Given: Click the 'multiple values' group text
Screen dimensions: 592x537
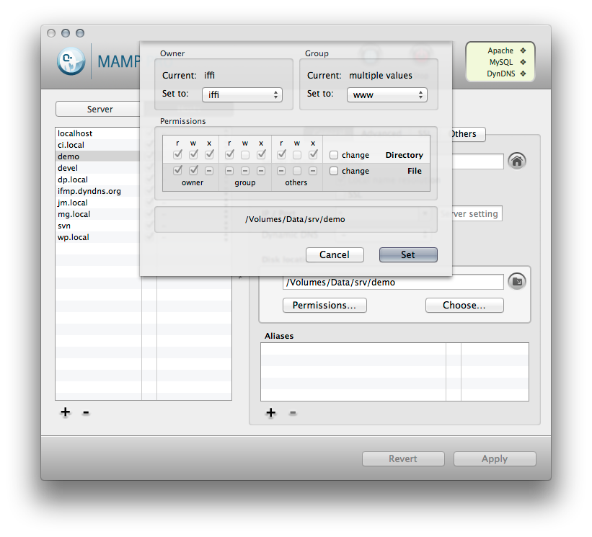Looking at the screenshot, I should click(x=381, y=76).
